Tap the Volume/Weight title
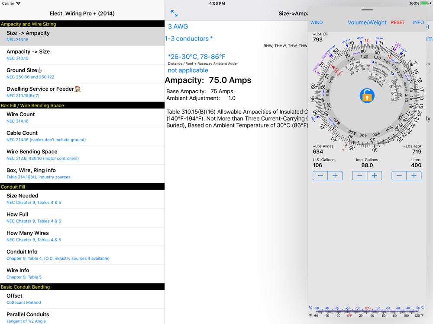The image size is (433, 324). 367,22
